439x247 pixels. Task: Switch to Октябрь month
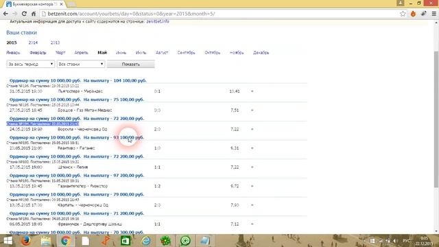[x=213, y=53]
